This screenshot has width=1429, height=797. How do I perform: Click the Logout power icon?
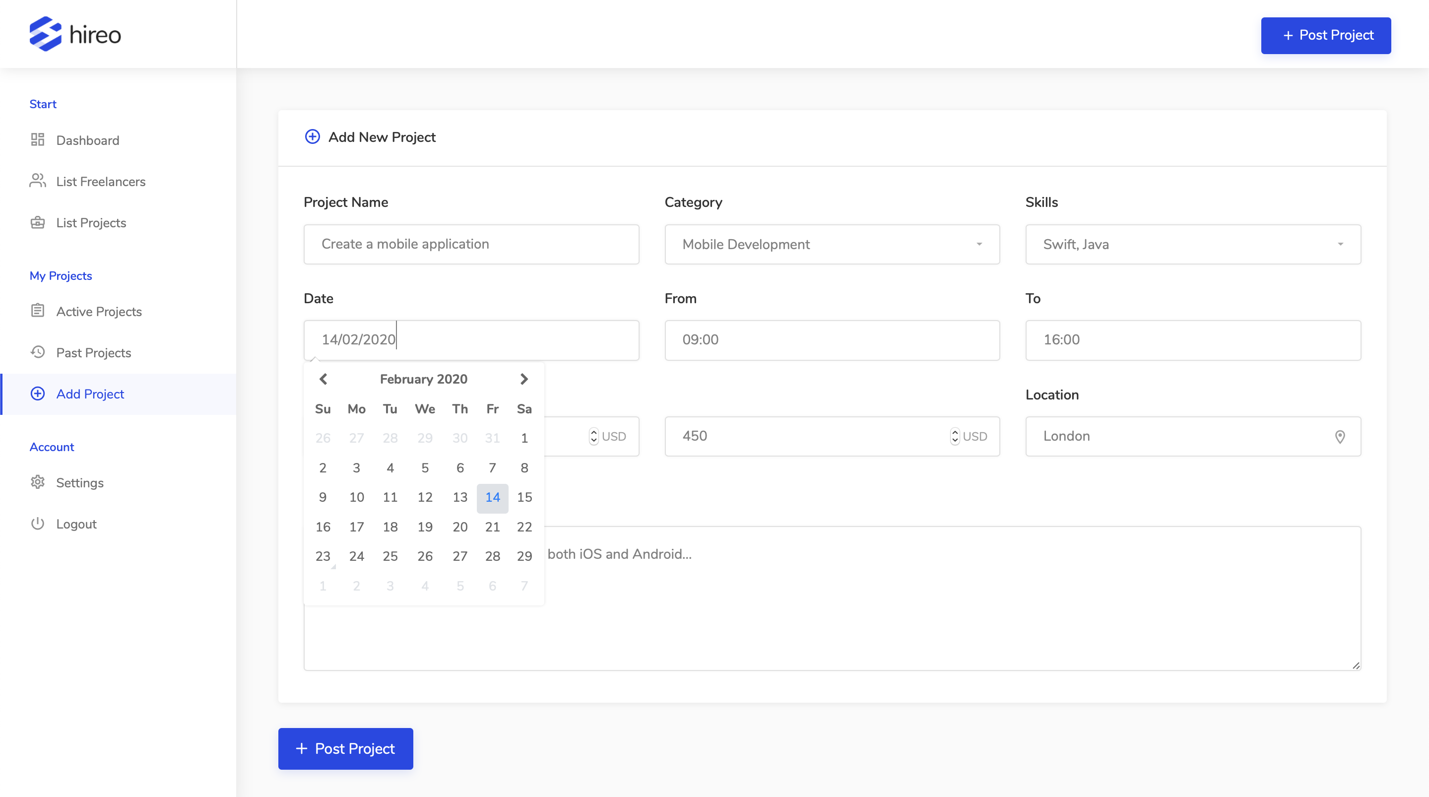36,523
